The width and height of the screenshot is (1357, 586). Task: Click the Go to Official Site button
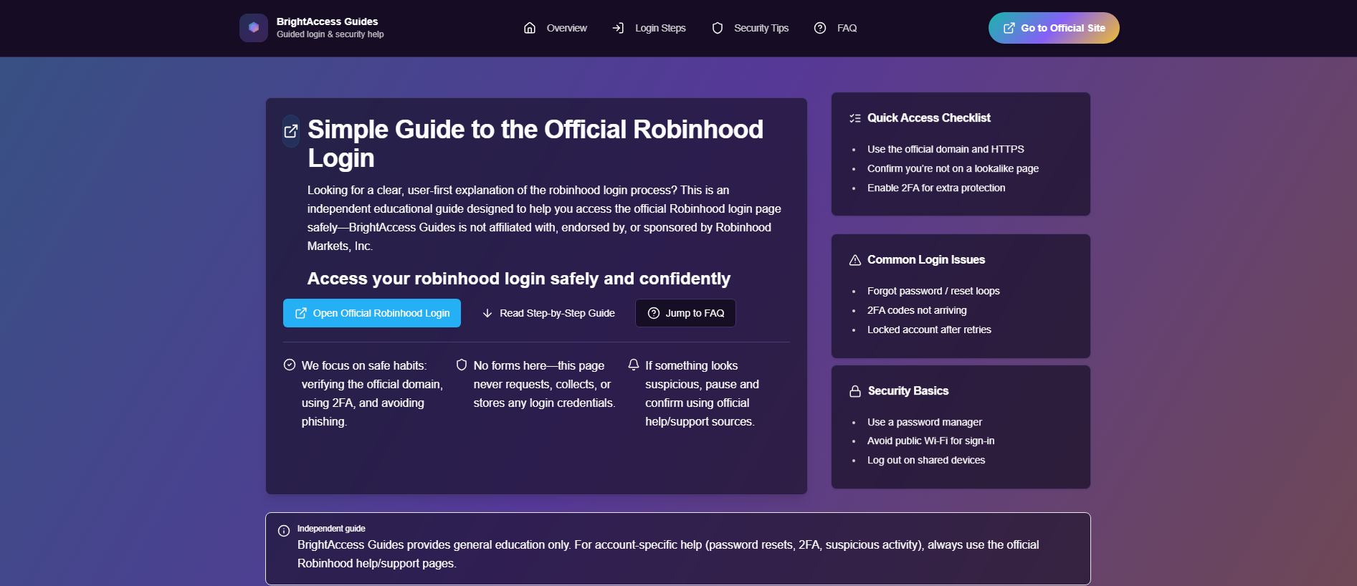1054,28
